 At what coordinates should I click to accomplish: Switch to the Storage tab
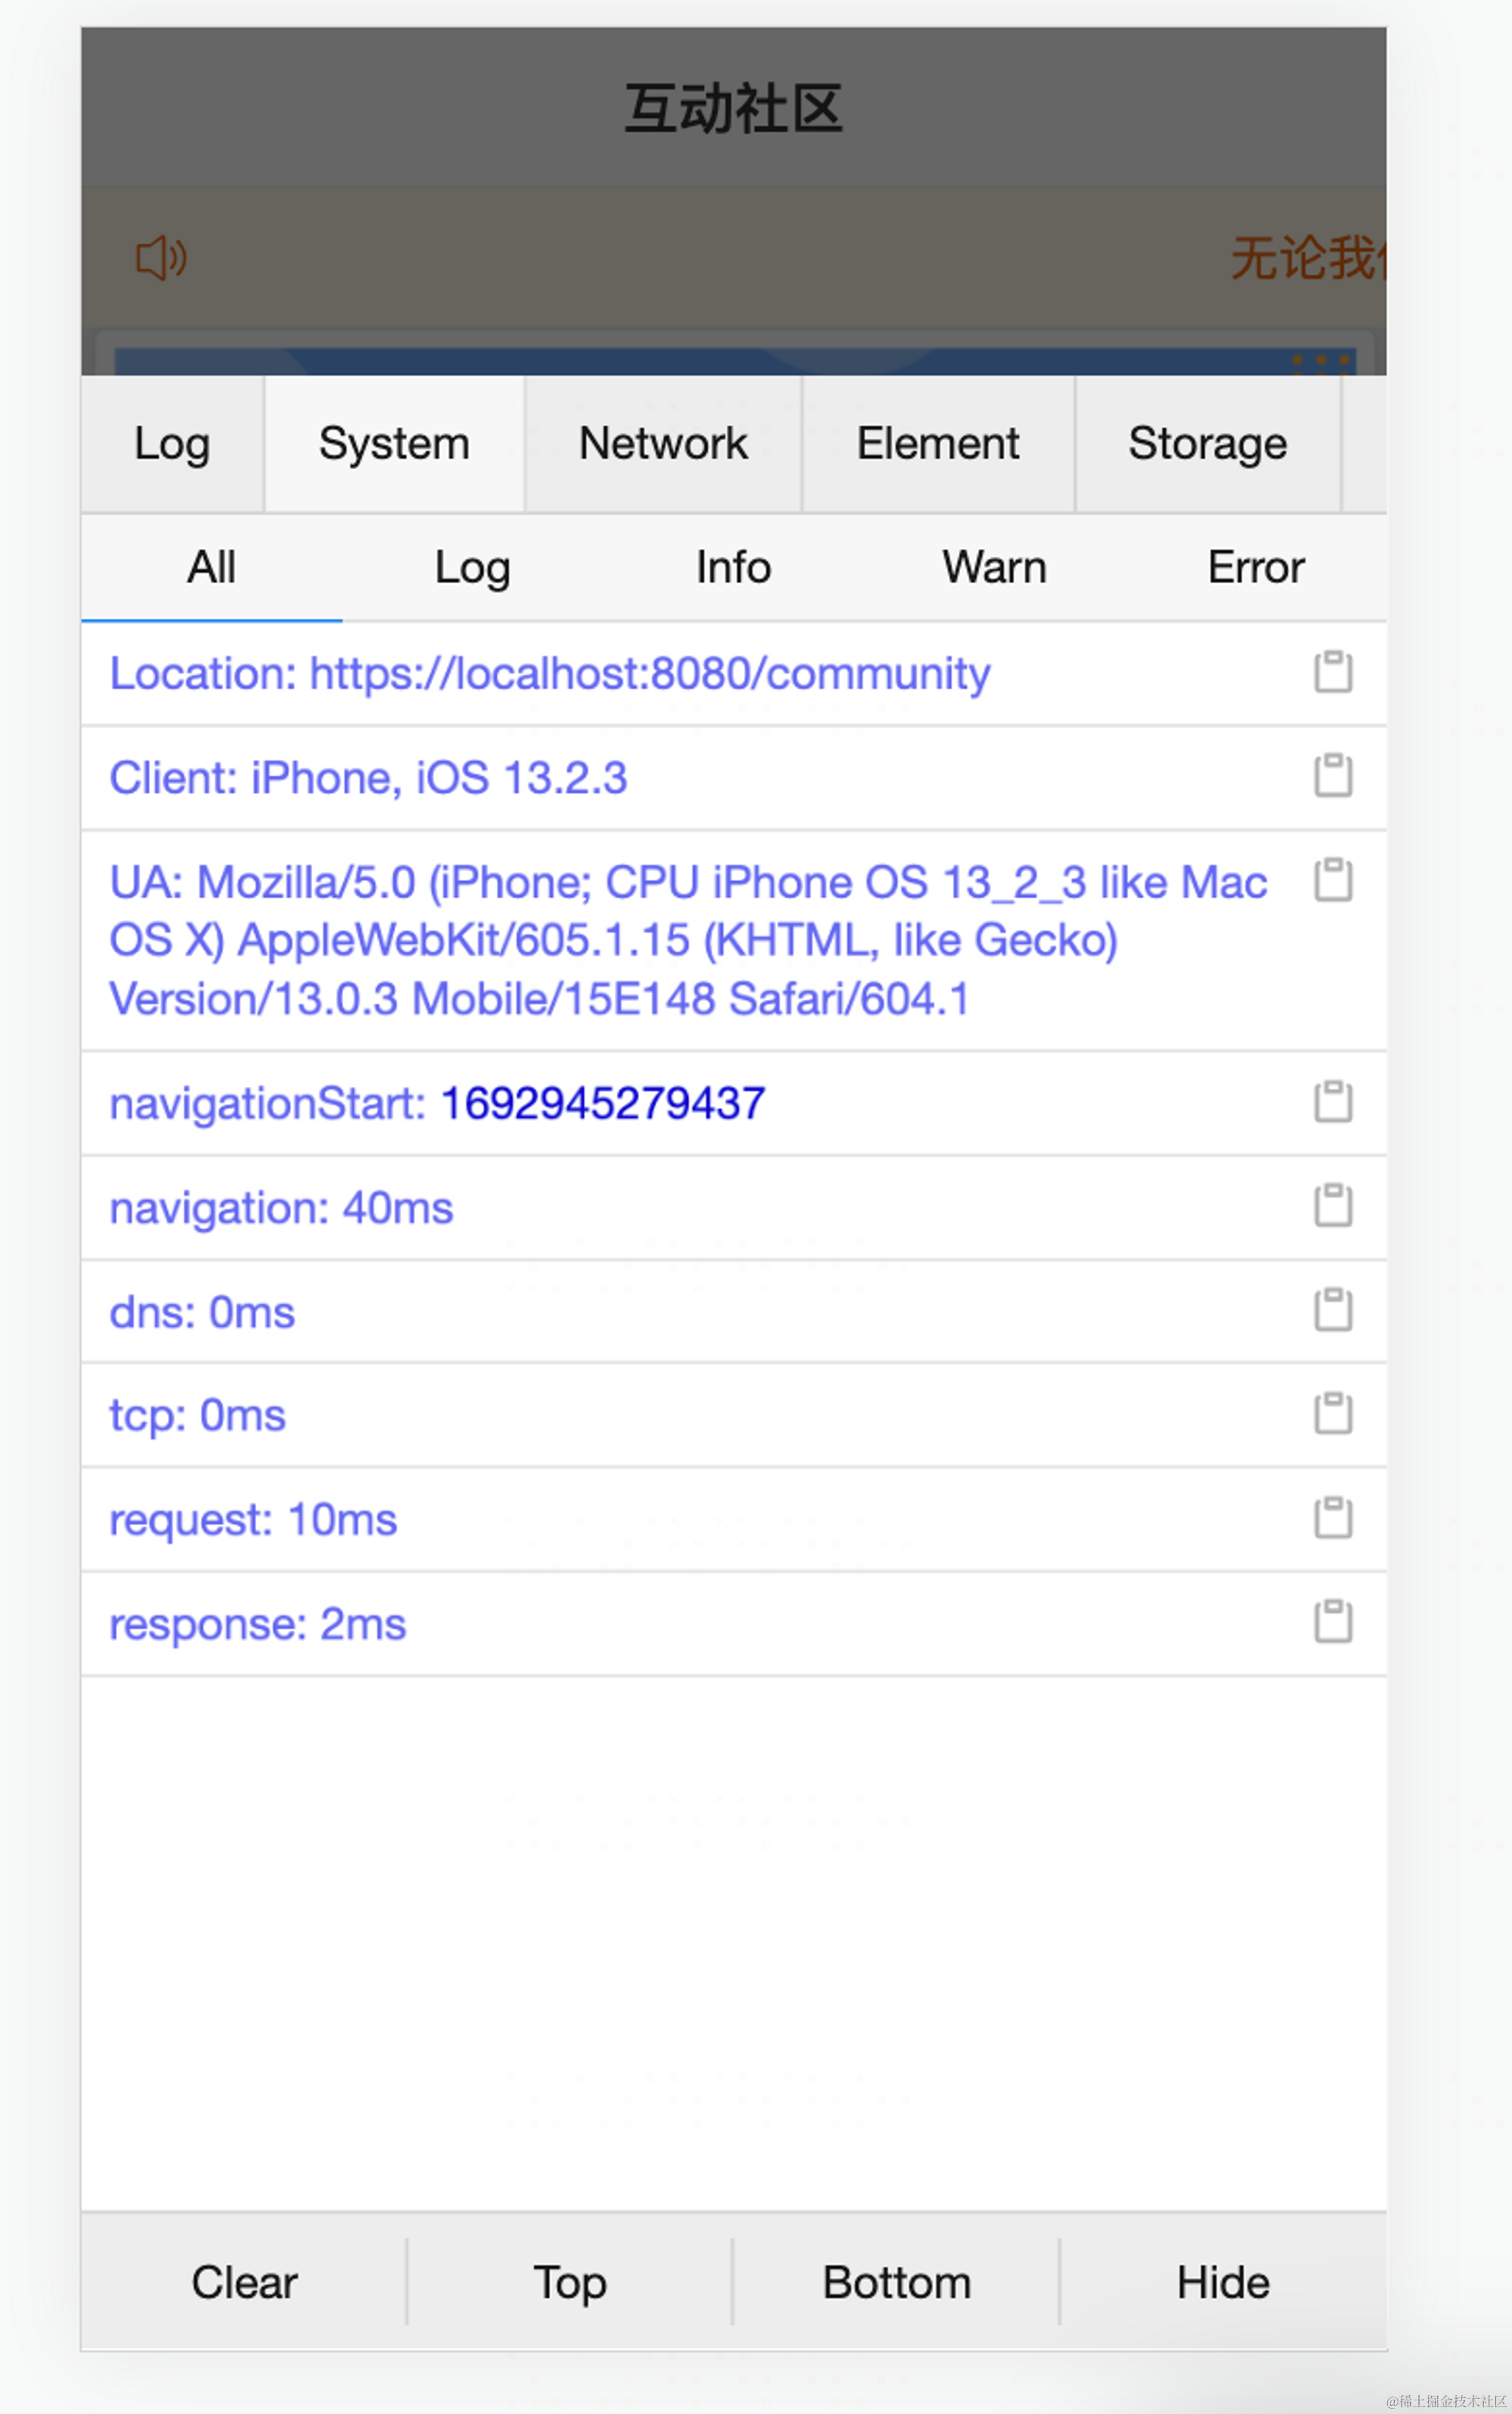tap(1209, 443)
